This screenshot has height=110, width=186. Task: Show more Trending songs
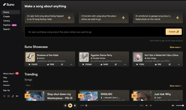pyautogui.click(x=175, y=86)
